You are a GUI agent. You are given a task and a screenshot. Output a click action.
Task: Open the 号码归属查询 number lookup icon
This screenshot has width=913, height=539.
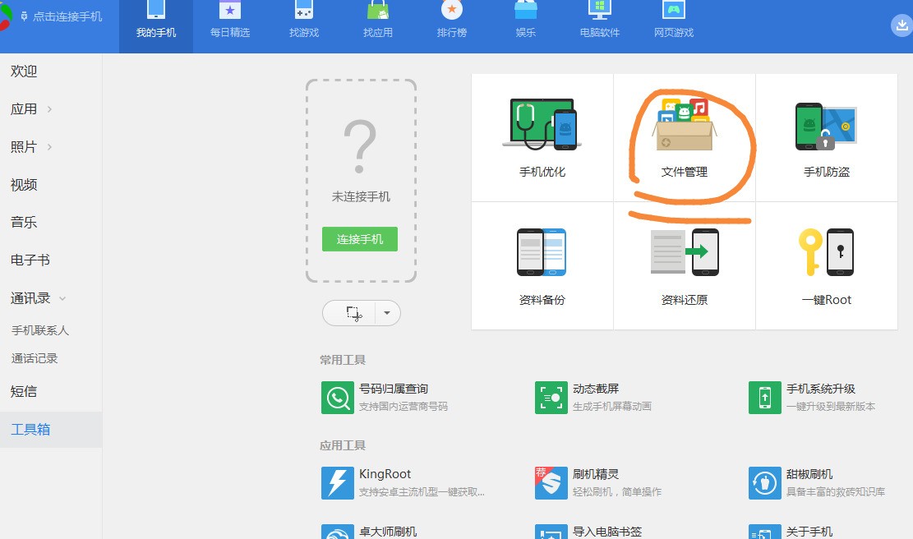[x=338, y=398]
